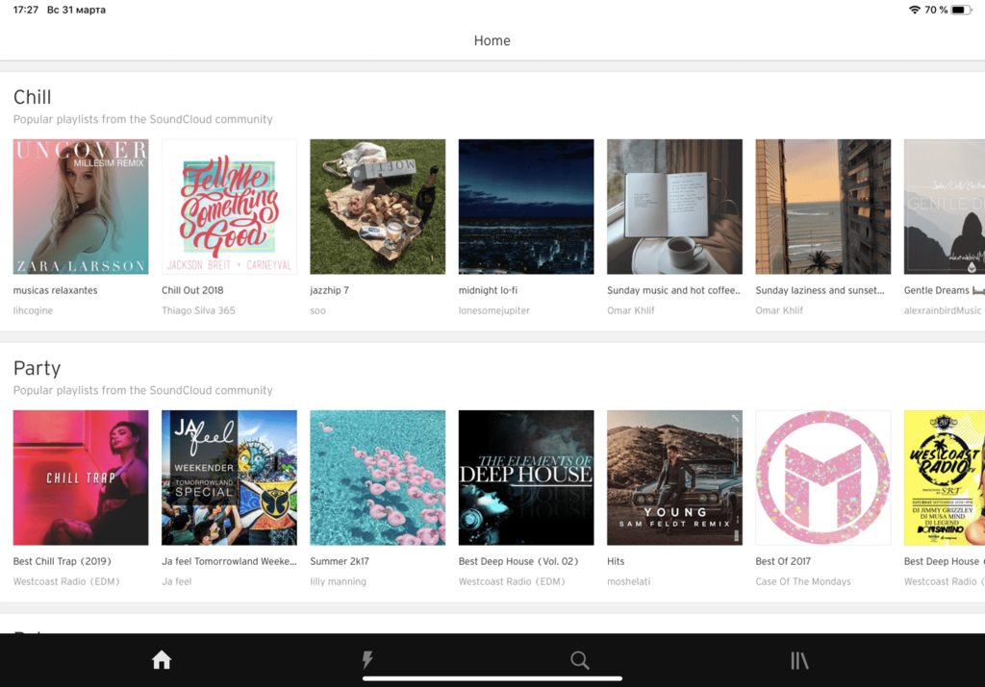Open Search via magnifying glass icon
The image size is (985, 687).
pyautogui.click(x=579, y=660)
